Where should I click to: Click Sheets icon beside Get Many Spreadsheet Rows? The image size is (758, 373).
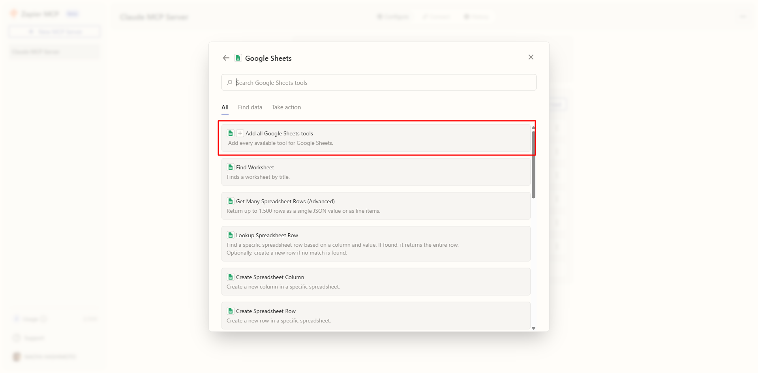point(231,201)
